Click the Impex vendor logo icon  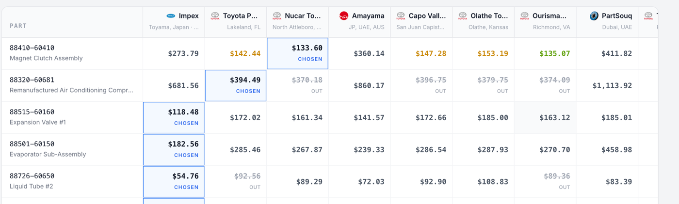[x=171, y=16]
